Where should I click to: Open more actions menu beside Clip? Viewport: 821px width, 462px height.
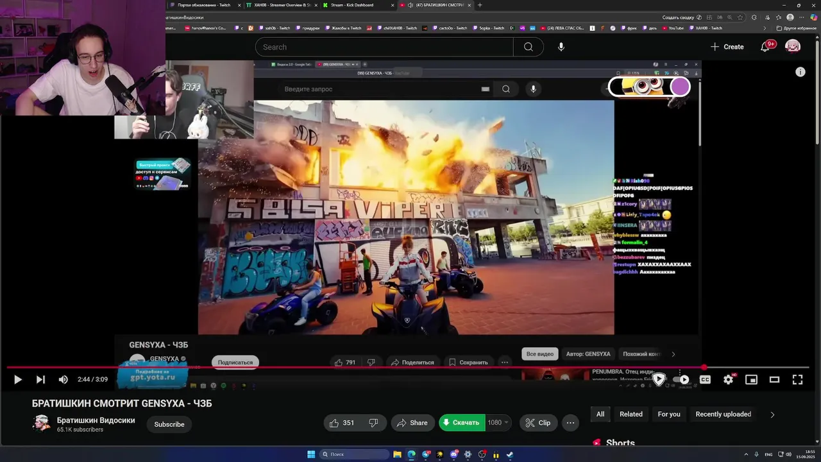coord(570,423)
